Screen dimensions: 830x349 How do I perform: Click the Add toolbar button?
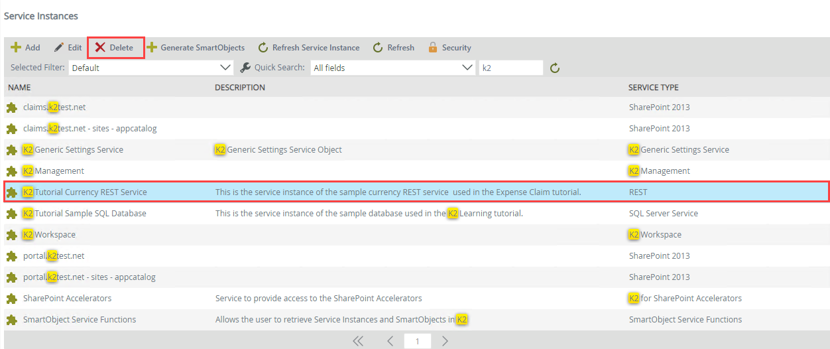tap(25, 48)
